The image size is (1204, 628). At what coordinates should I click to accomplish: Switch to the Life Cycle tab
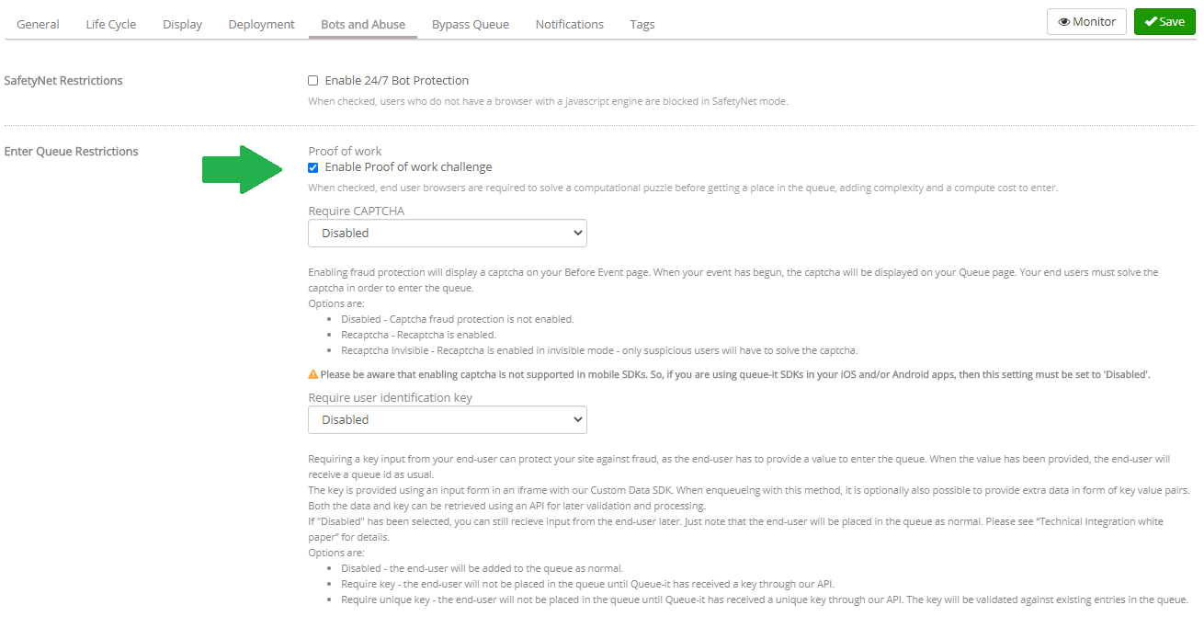pyautogui.click(x=110, y=24)
